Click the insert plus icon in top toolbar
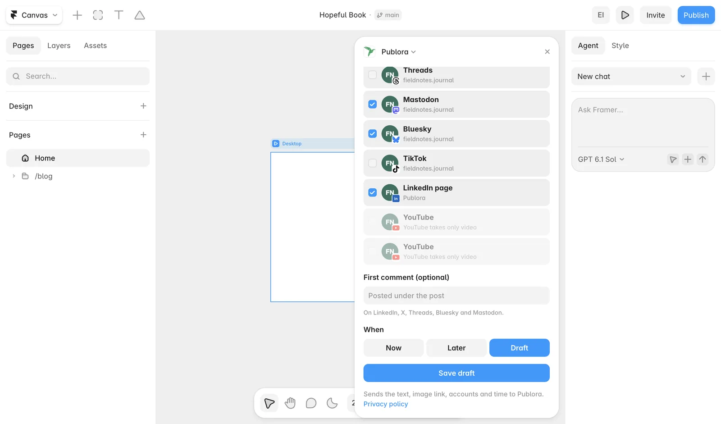The width and height of the screenshot is (721, 424). [x=77, y=15]
